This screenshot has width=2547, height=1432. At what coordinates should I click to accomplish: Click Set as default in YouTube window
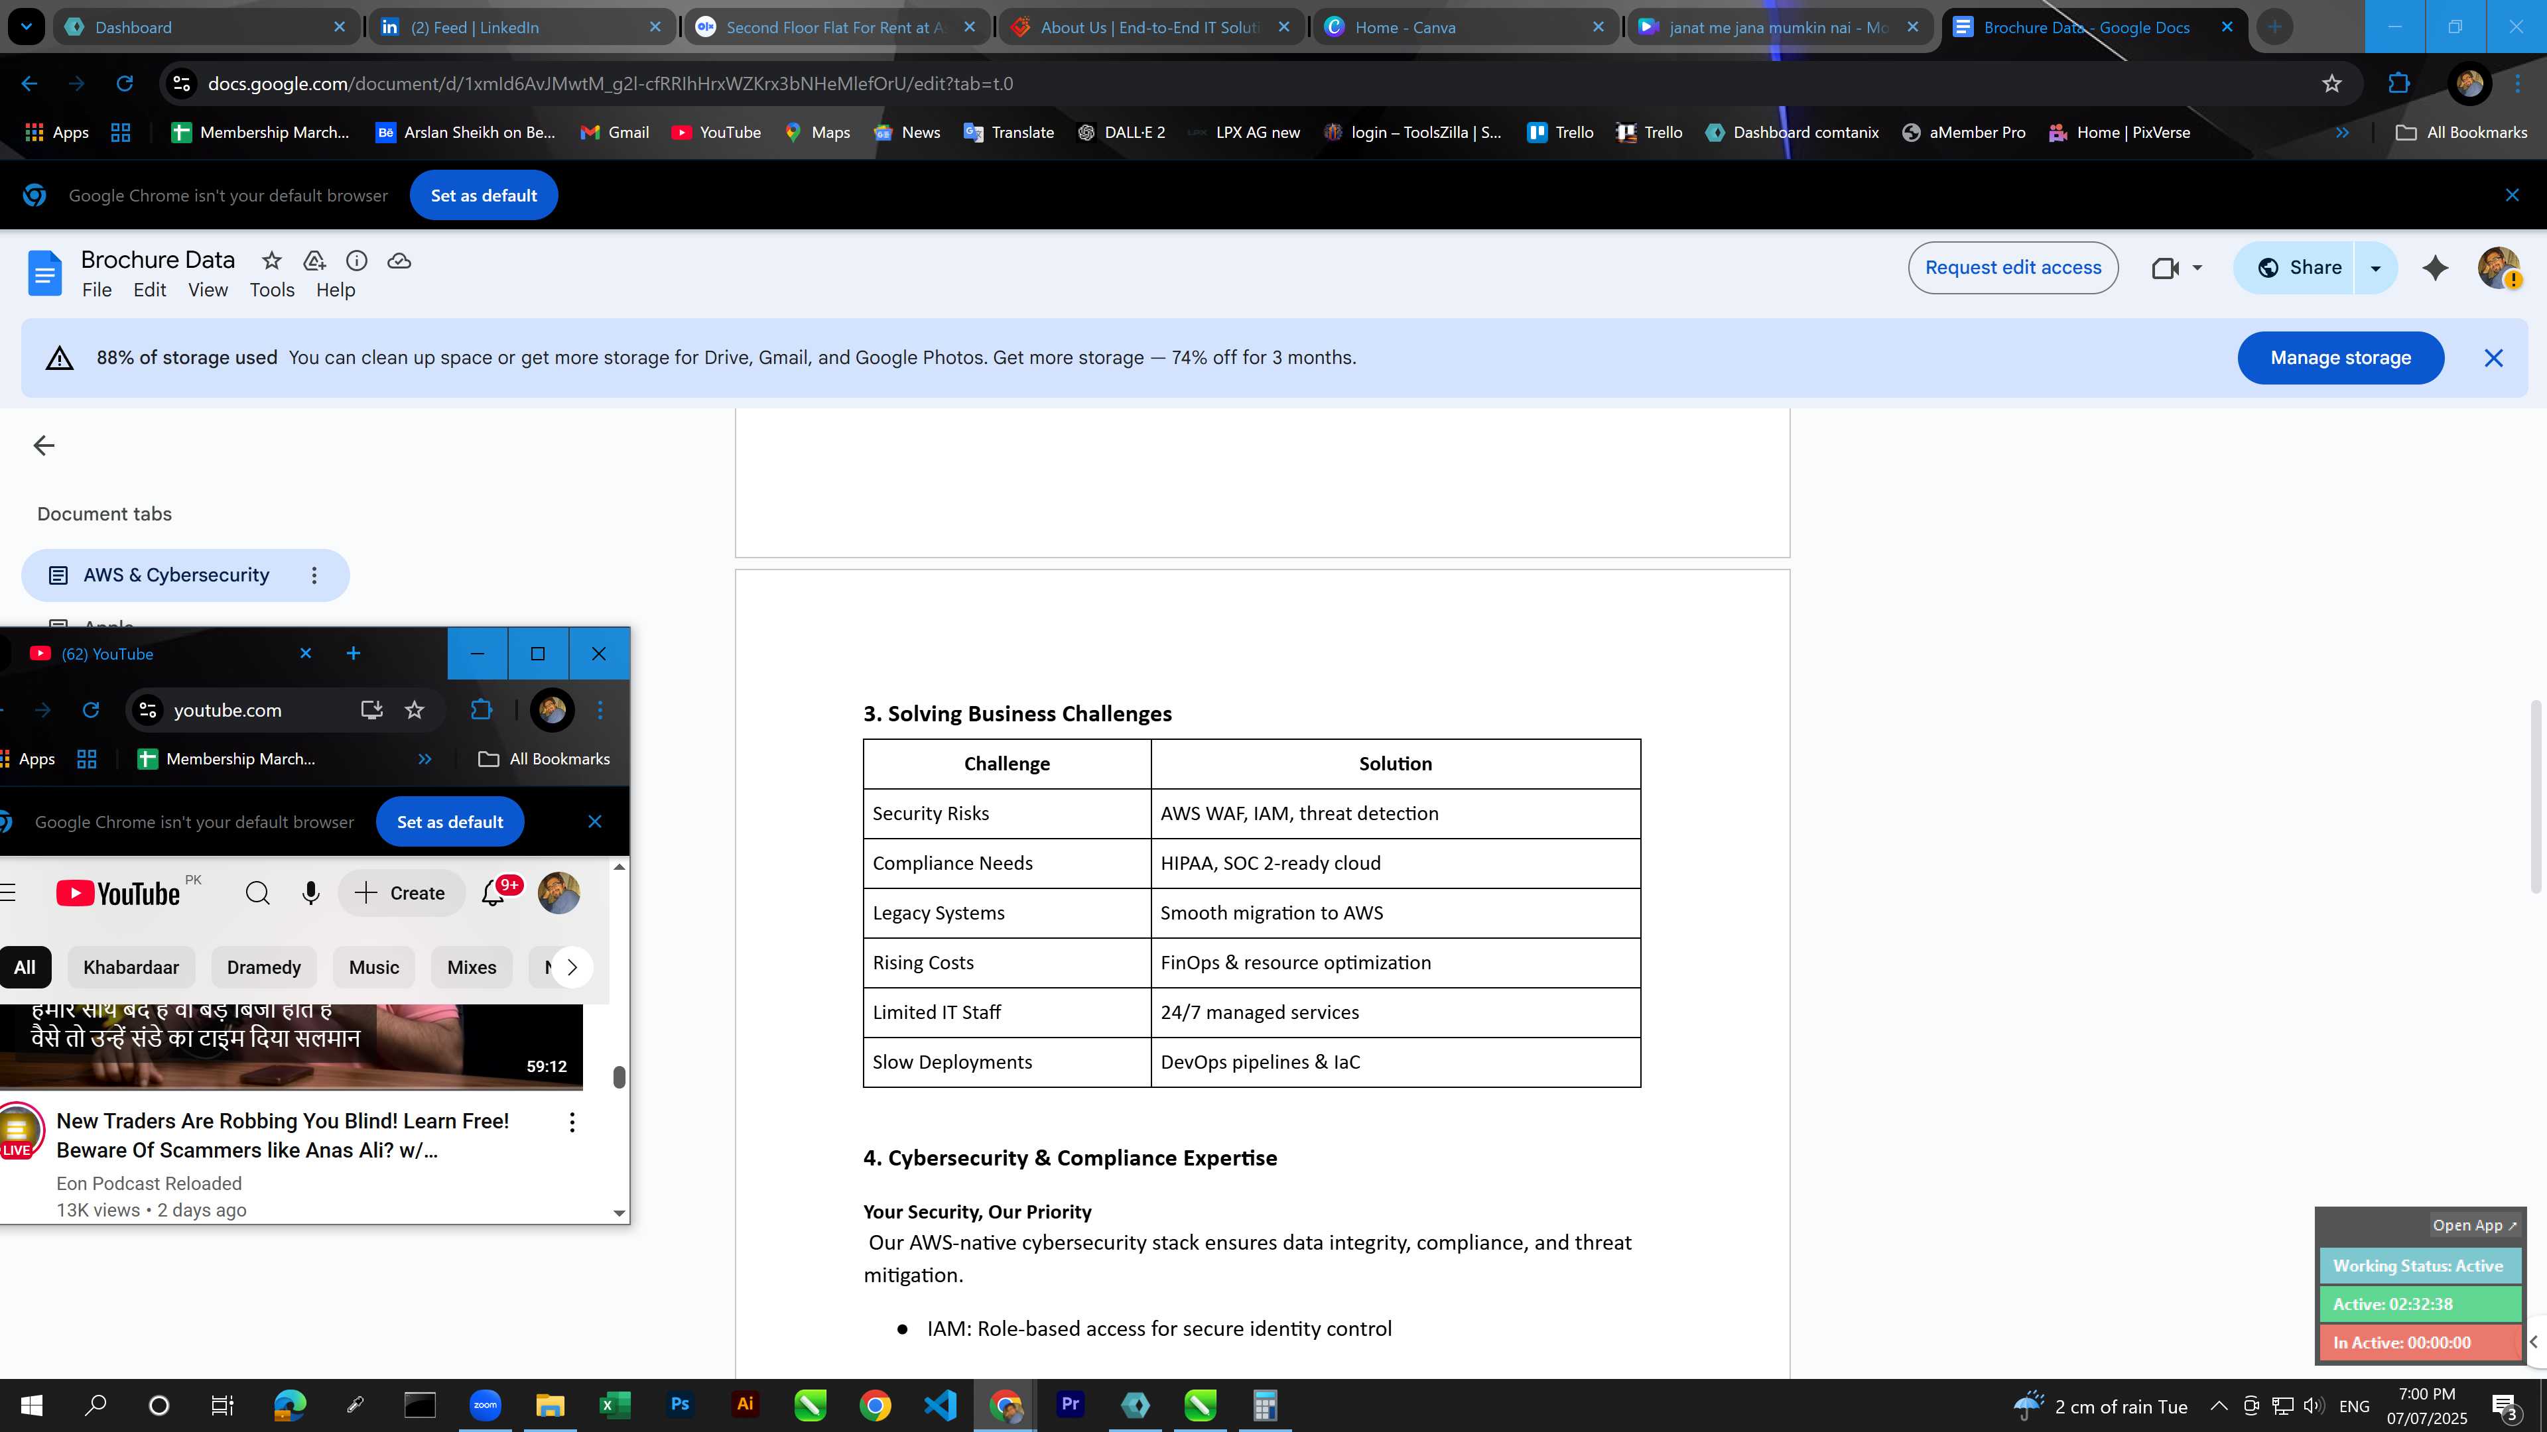coord(450,822)
